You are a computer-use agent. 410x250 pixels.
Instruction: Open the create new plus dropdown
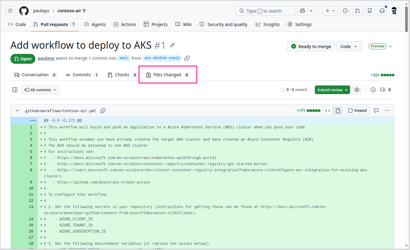pos(330,11)
